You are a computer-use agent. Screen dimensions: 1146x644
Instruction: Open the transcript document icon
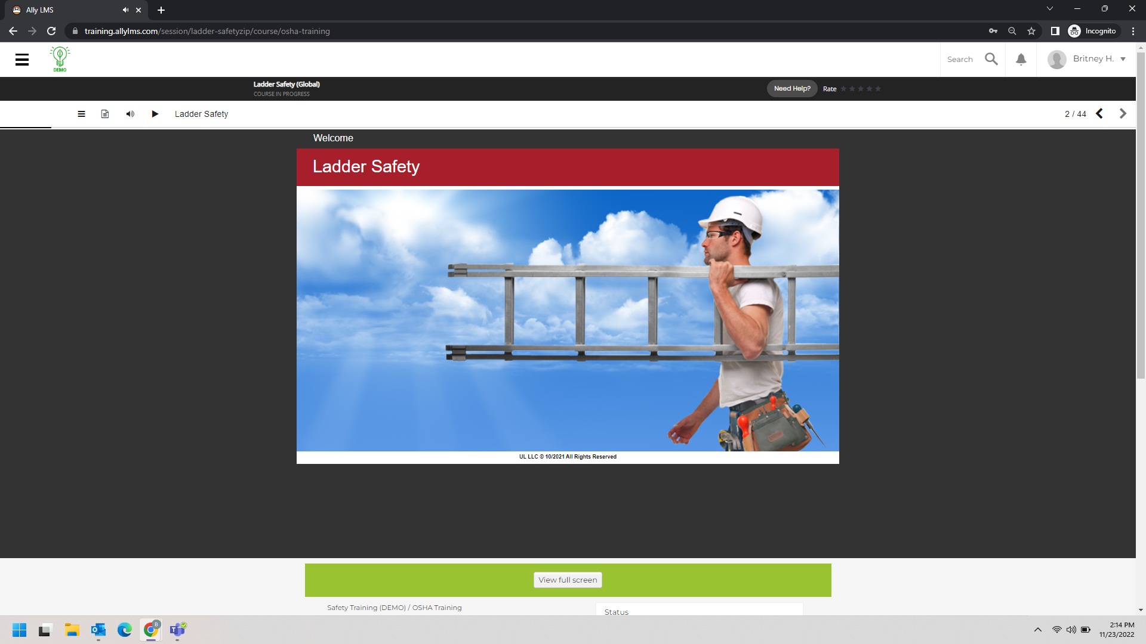[105, 114]
